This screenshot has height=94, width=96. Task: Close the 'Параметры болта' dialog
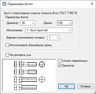tap(92, 4)
